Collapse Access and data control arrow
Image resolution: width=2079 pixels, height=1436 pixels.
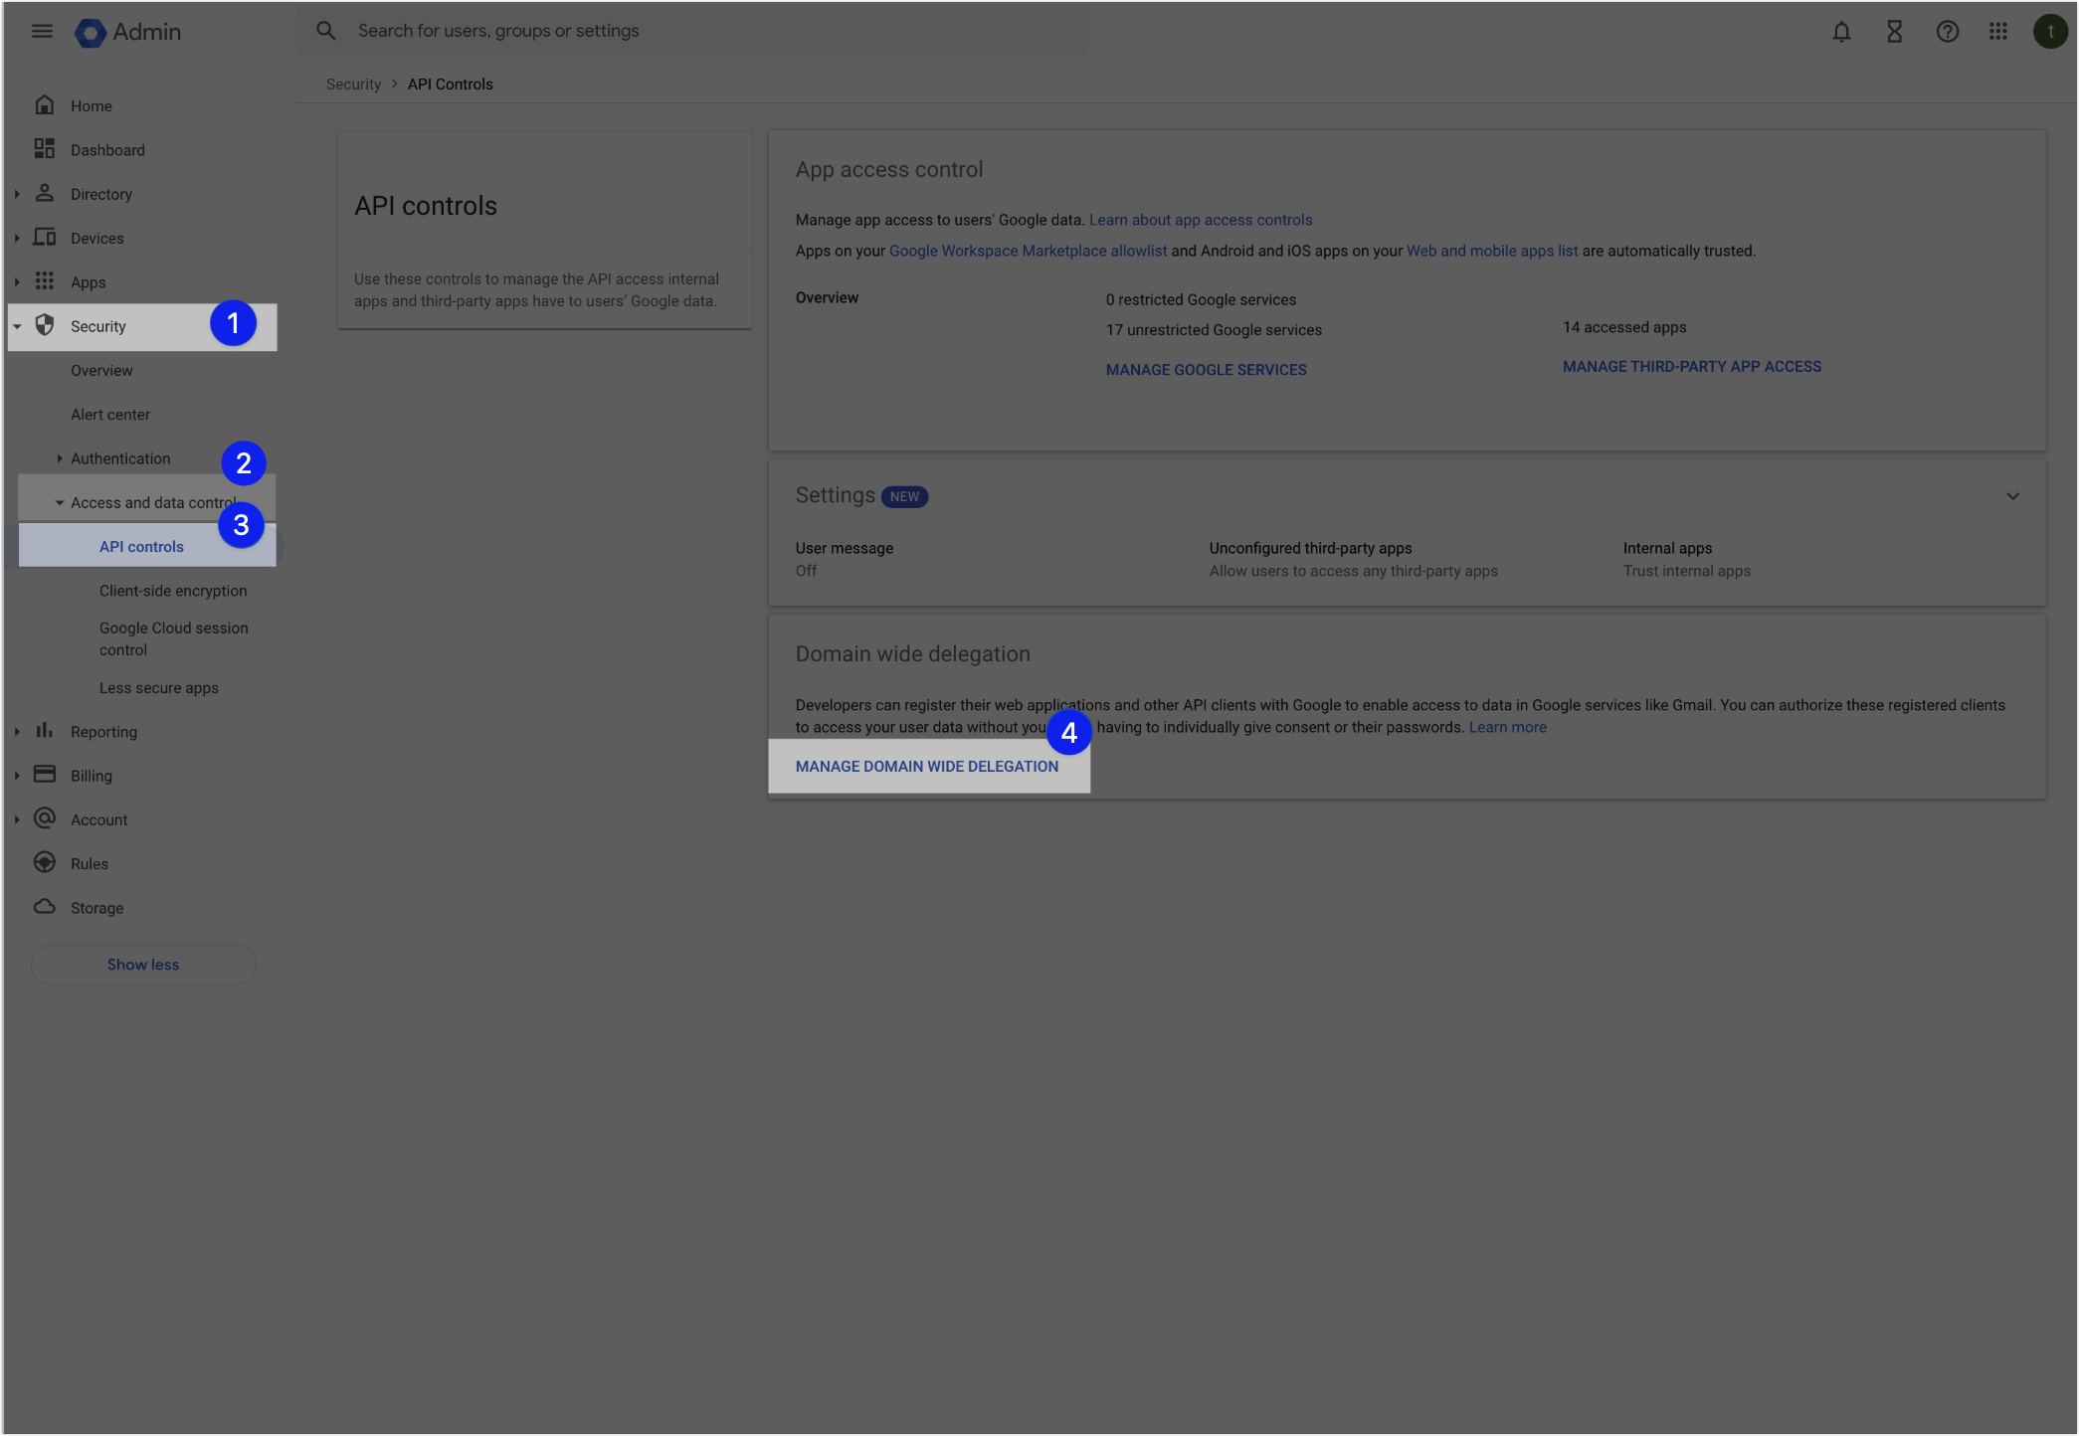[60, 502]
